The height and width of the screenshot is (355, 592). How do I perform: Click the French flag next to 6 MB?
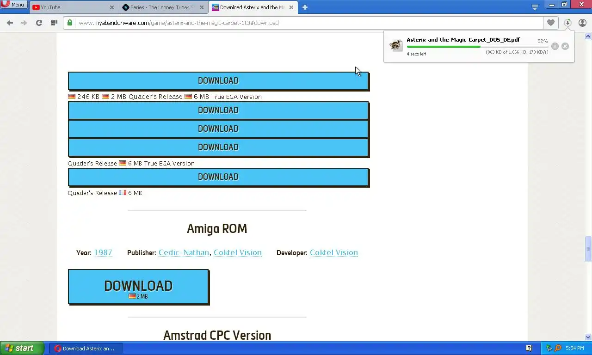123,193
